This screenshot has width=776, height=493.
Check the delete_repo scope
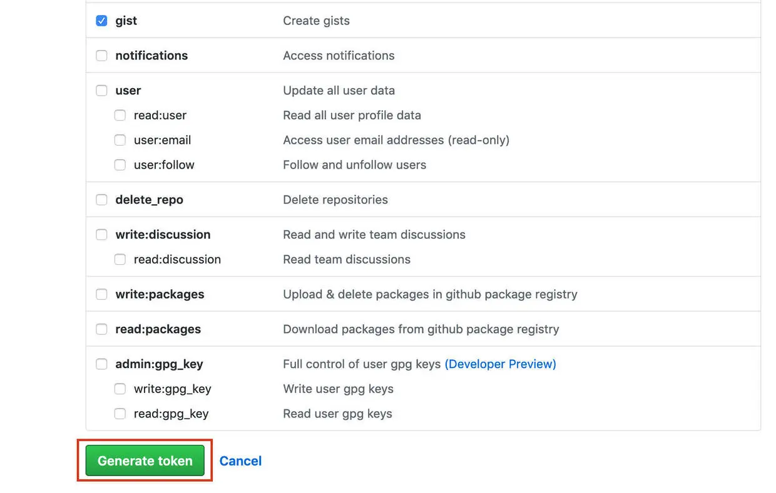[101, 200]
